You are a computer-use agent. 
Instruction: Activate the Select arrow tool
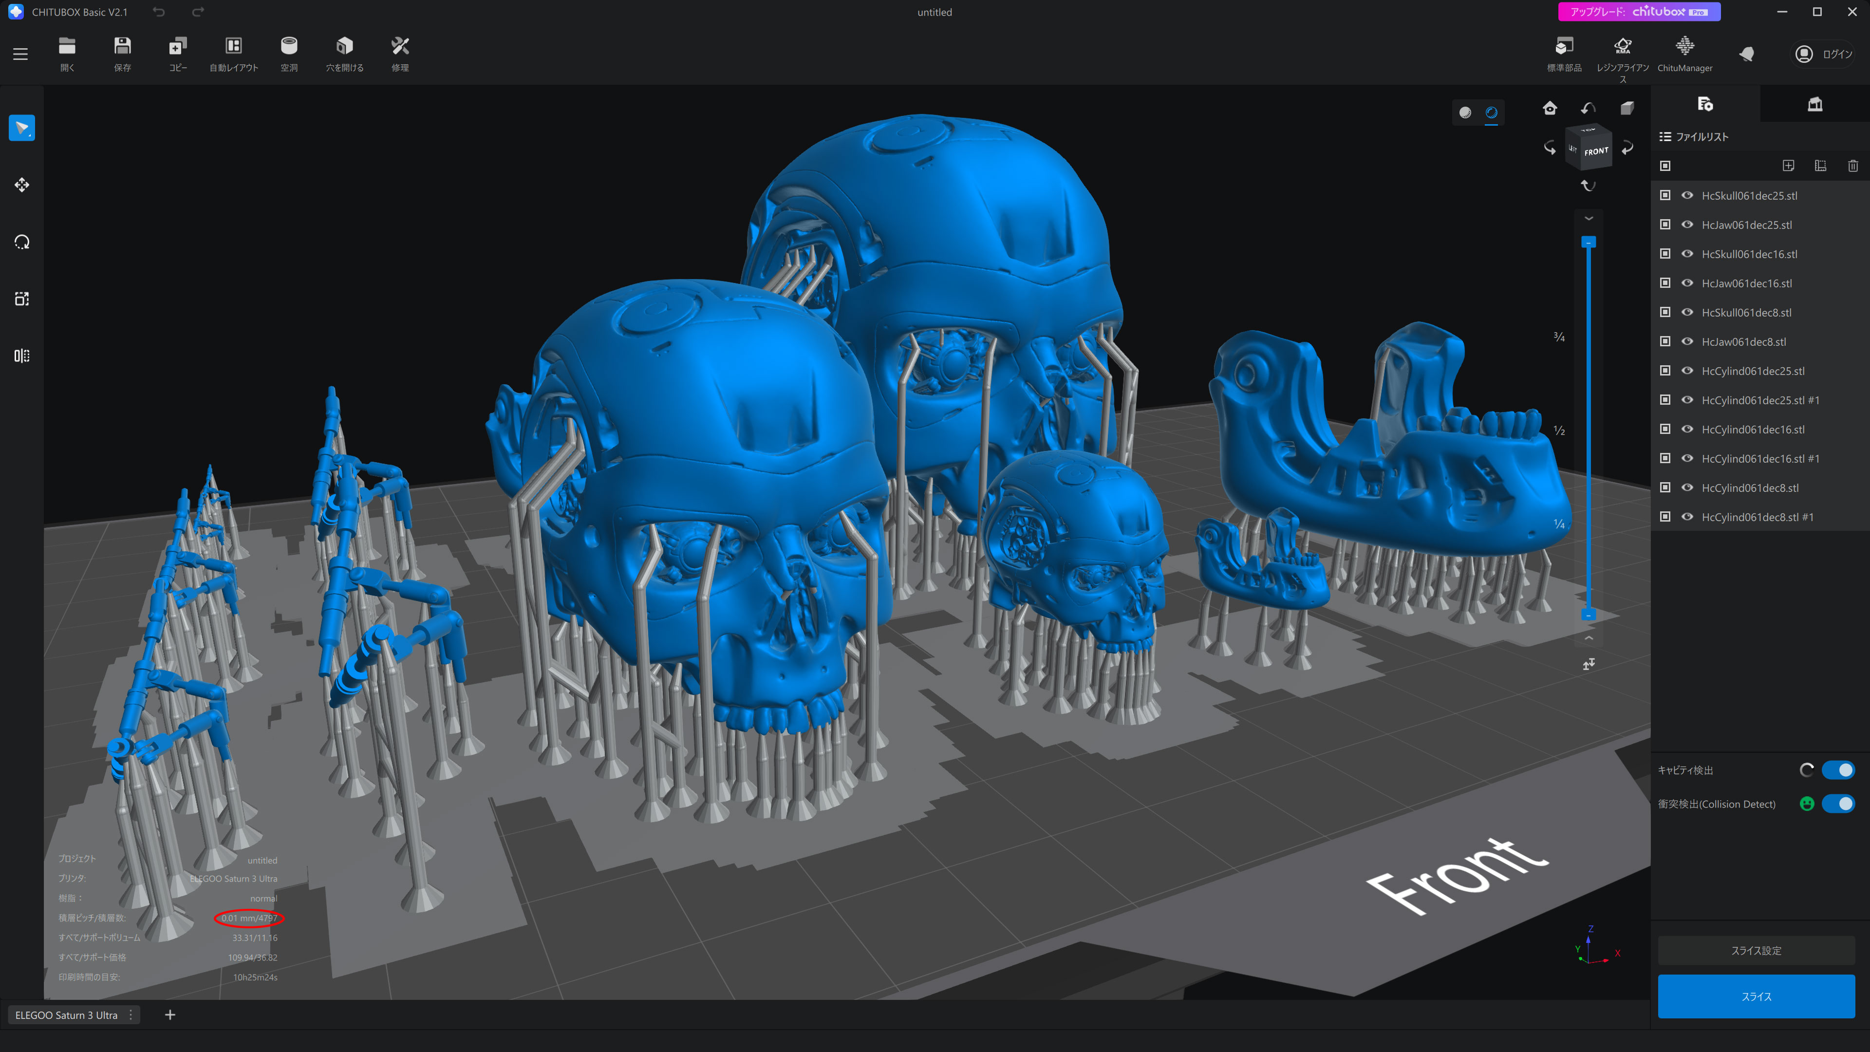[x=22, y=128]
